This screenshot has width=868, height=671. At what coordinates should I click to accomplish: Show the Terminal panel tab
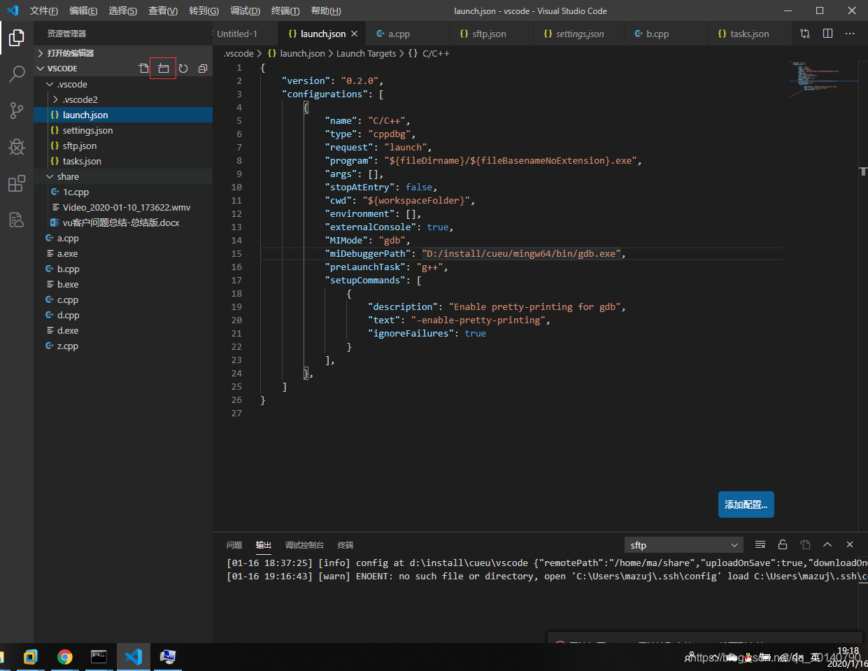pos(346,545)
